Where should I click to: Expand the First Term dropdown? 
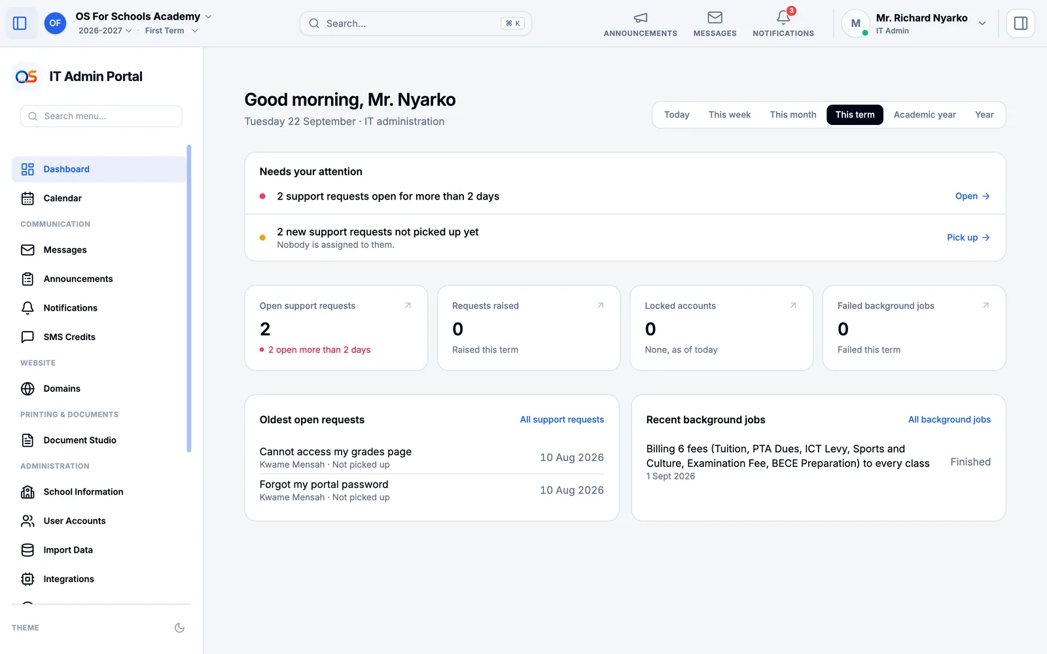click(171, 31)
